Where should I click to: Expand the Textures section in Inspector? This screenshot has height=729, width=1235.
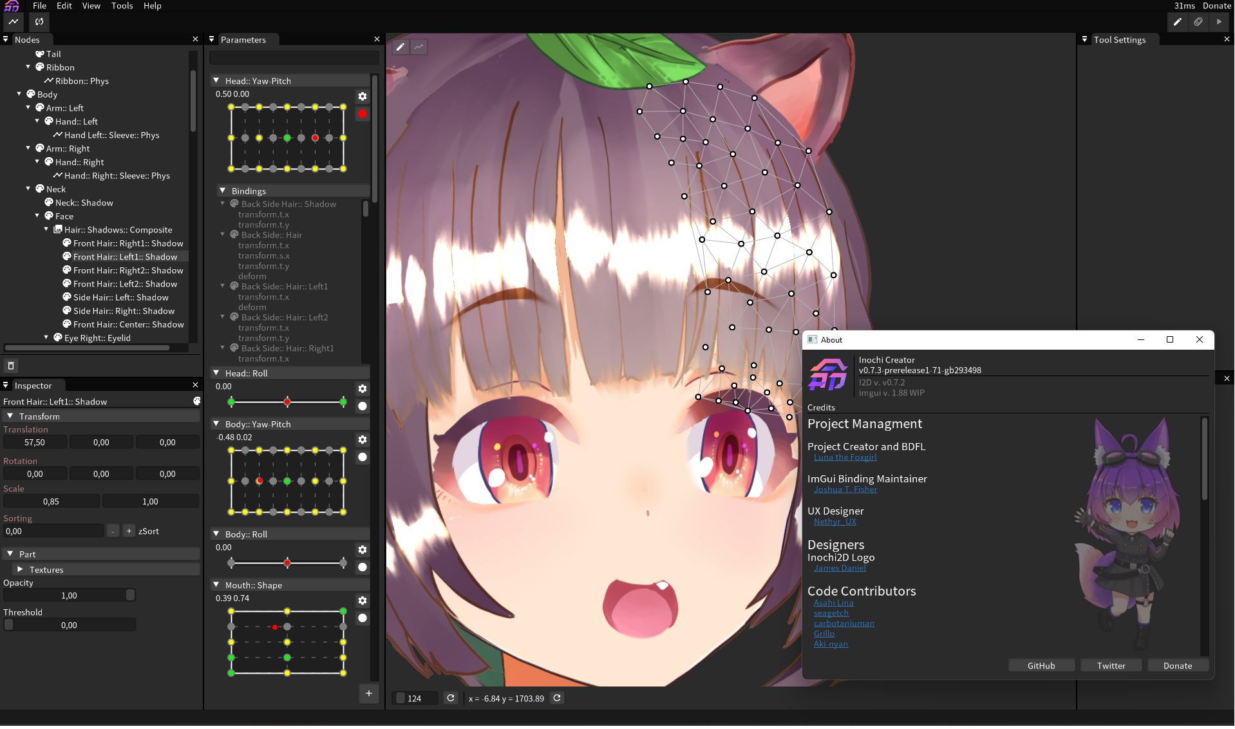point(20,570)
